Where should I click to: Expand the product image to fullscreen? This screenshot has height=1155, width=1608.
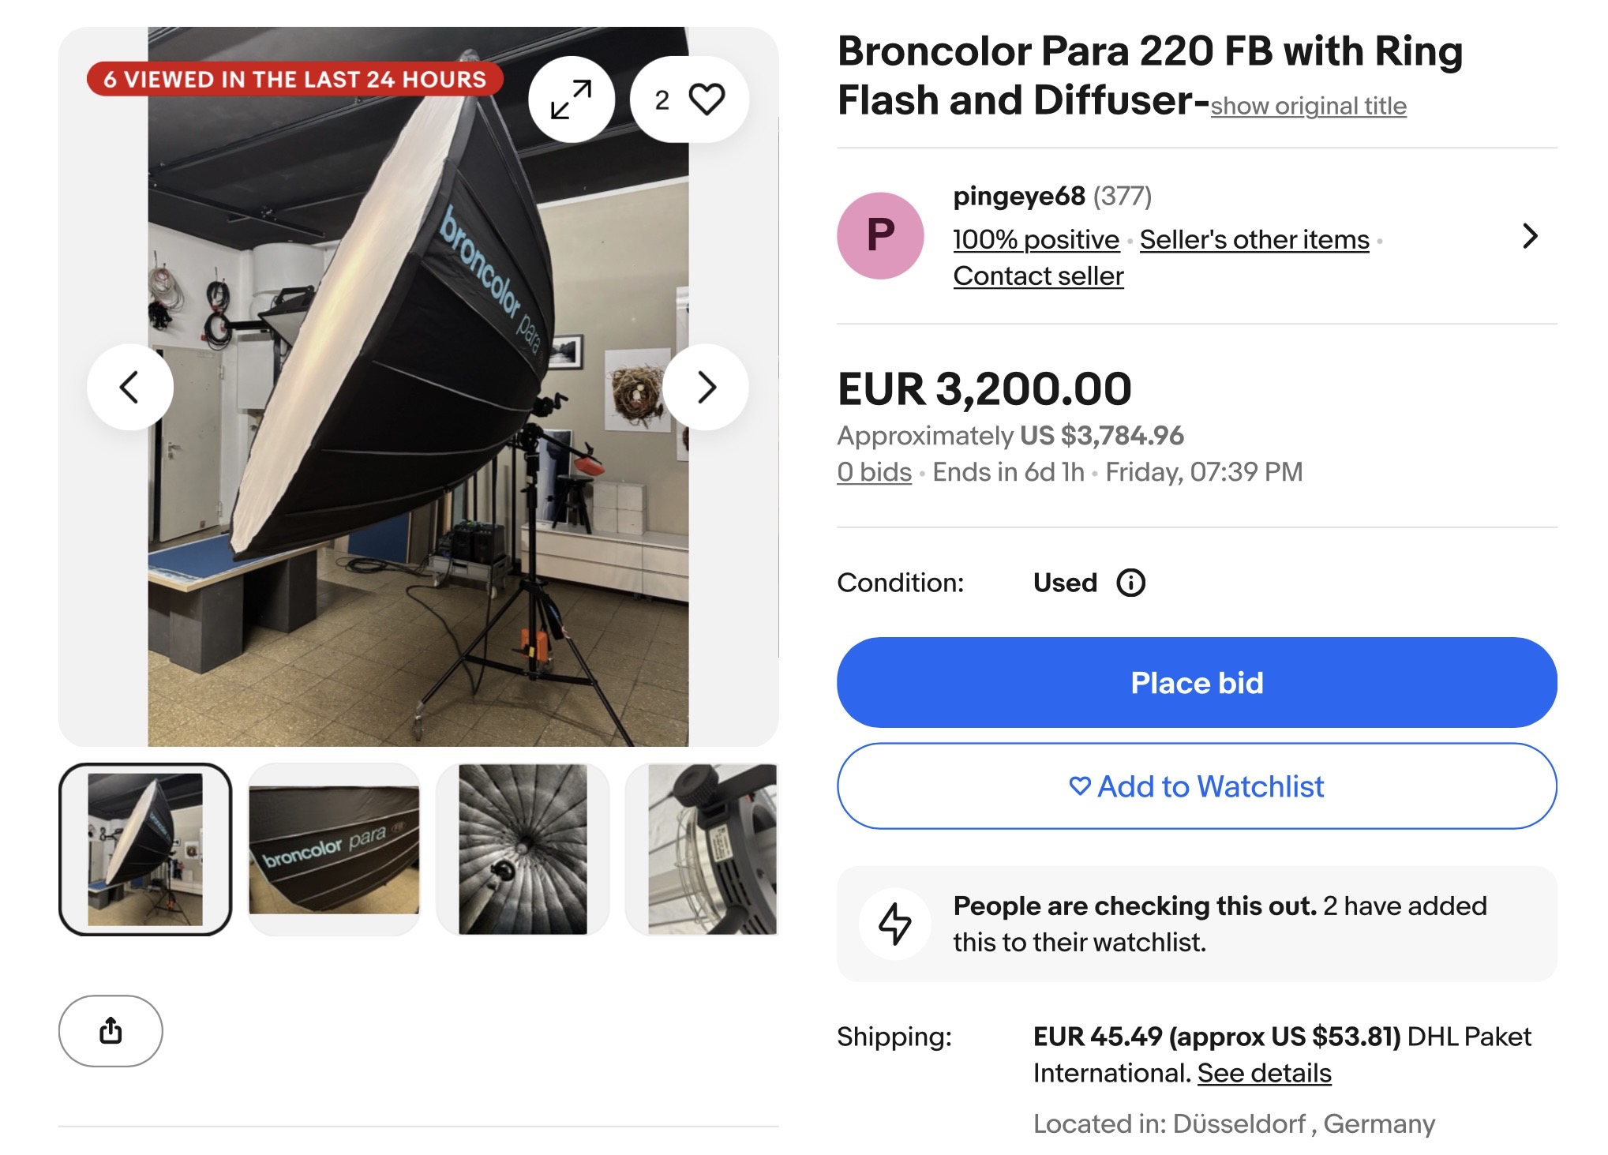click(x=571, y=99)
